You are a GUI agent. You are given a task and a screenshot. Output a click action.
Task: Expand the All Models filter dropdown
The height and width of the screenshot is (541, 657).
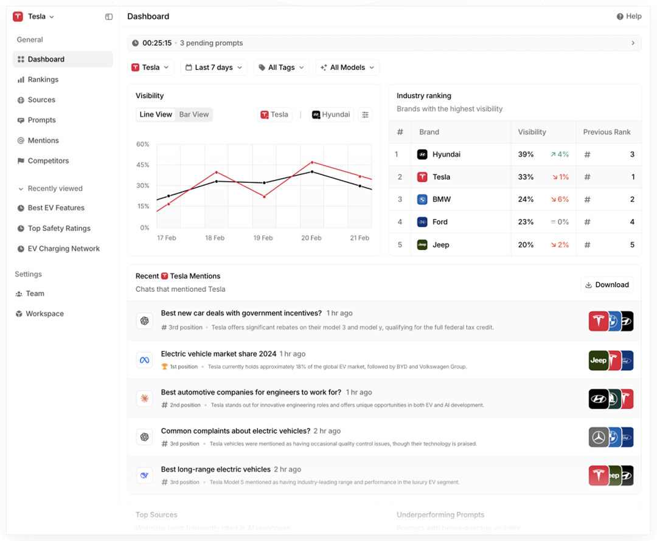(x=347, y=67)
